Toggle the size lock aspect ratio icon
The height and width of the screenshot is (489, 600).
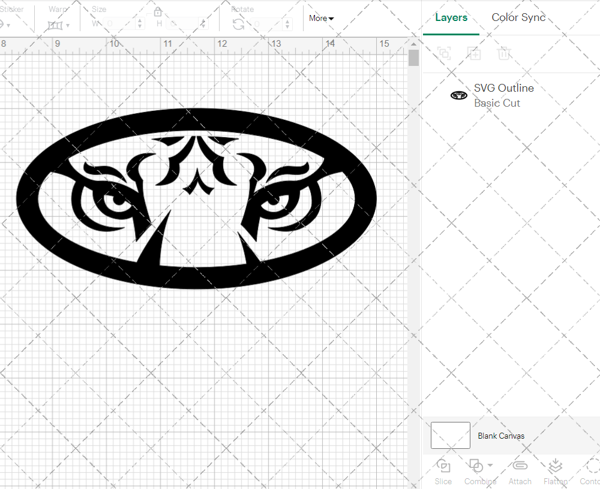(x=158, y=12)
